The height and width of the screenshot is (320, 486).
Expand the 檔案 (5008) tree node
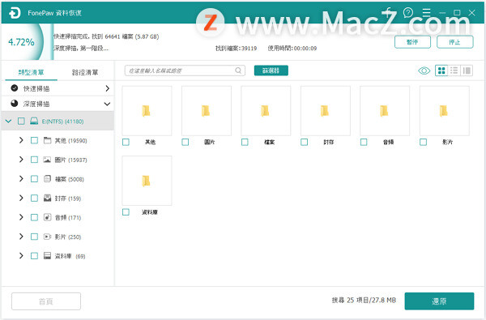(x=21, y=178)
